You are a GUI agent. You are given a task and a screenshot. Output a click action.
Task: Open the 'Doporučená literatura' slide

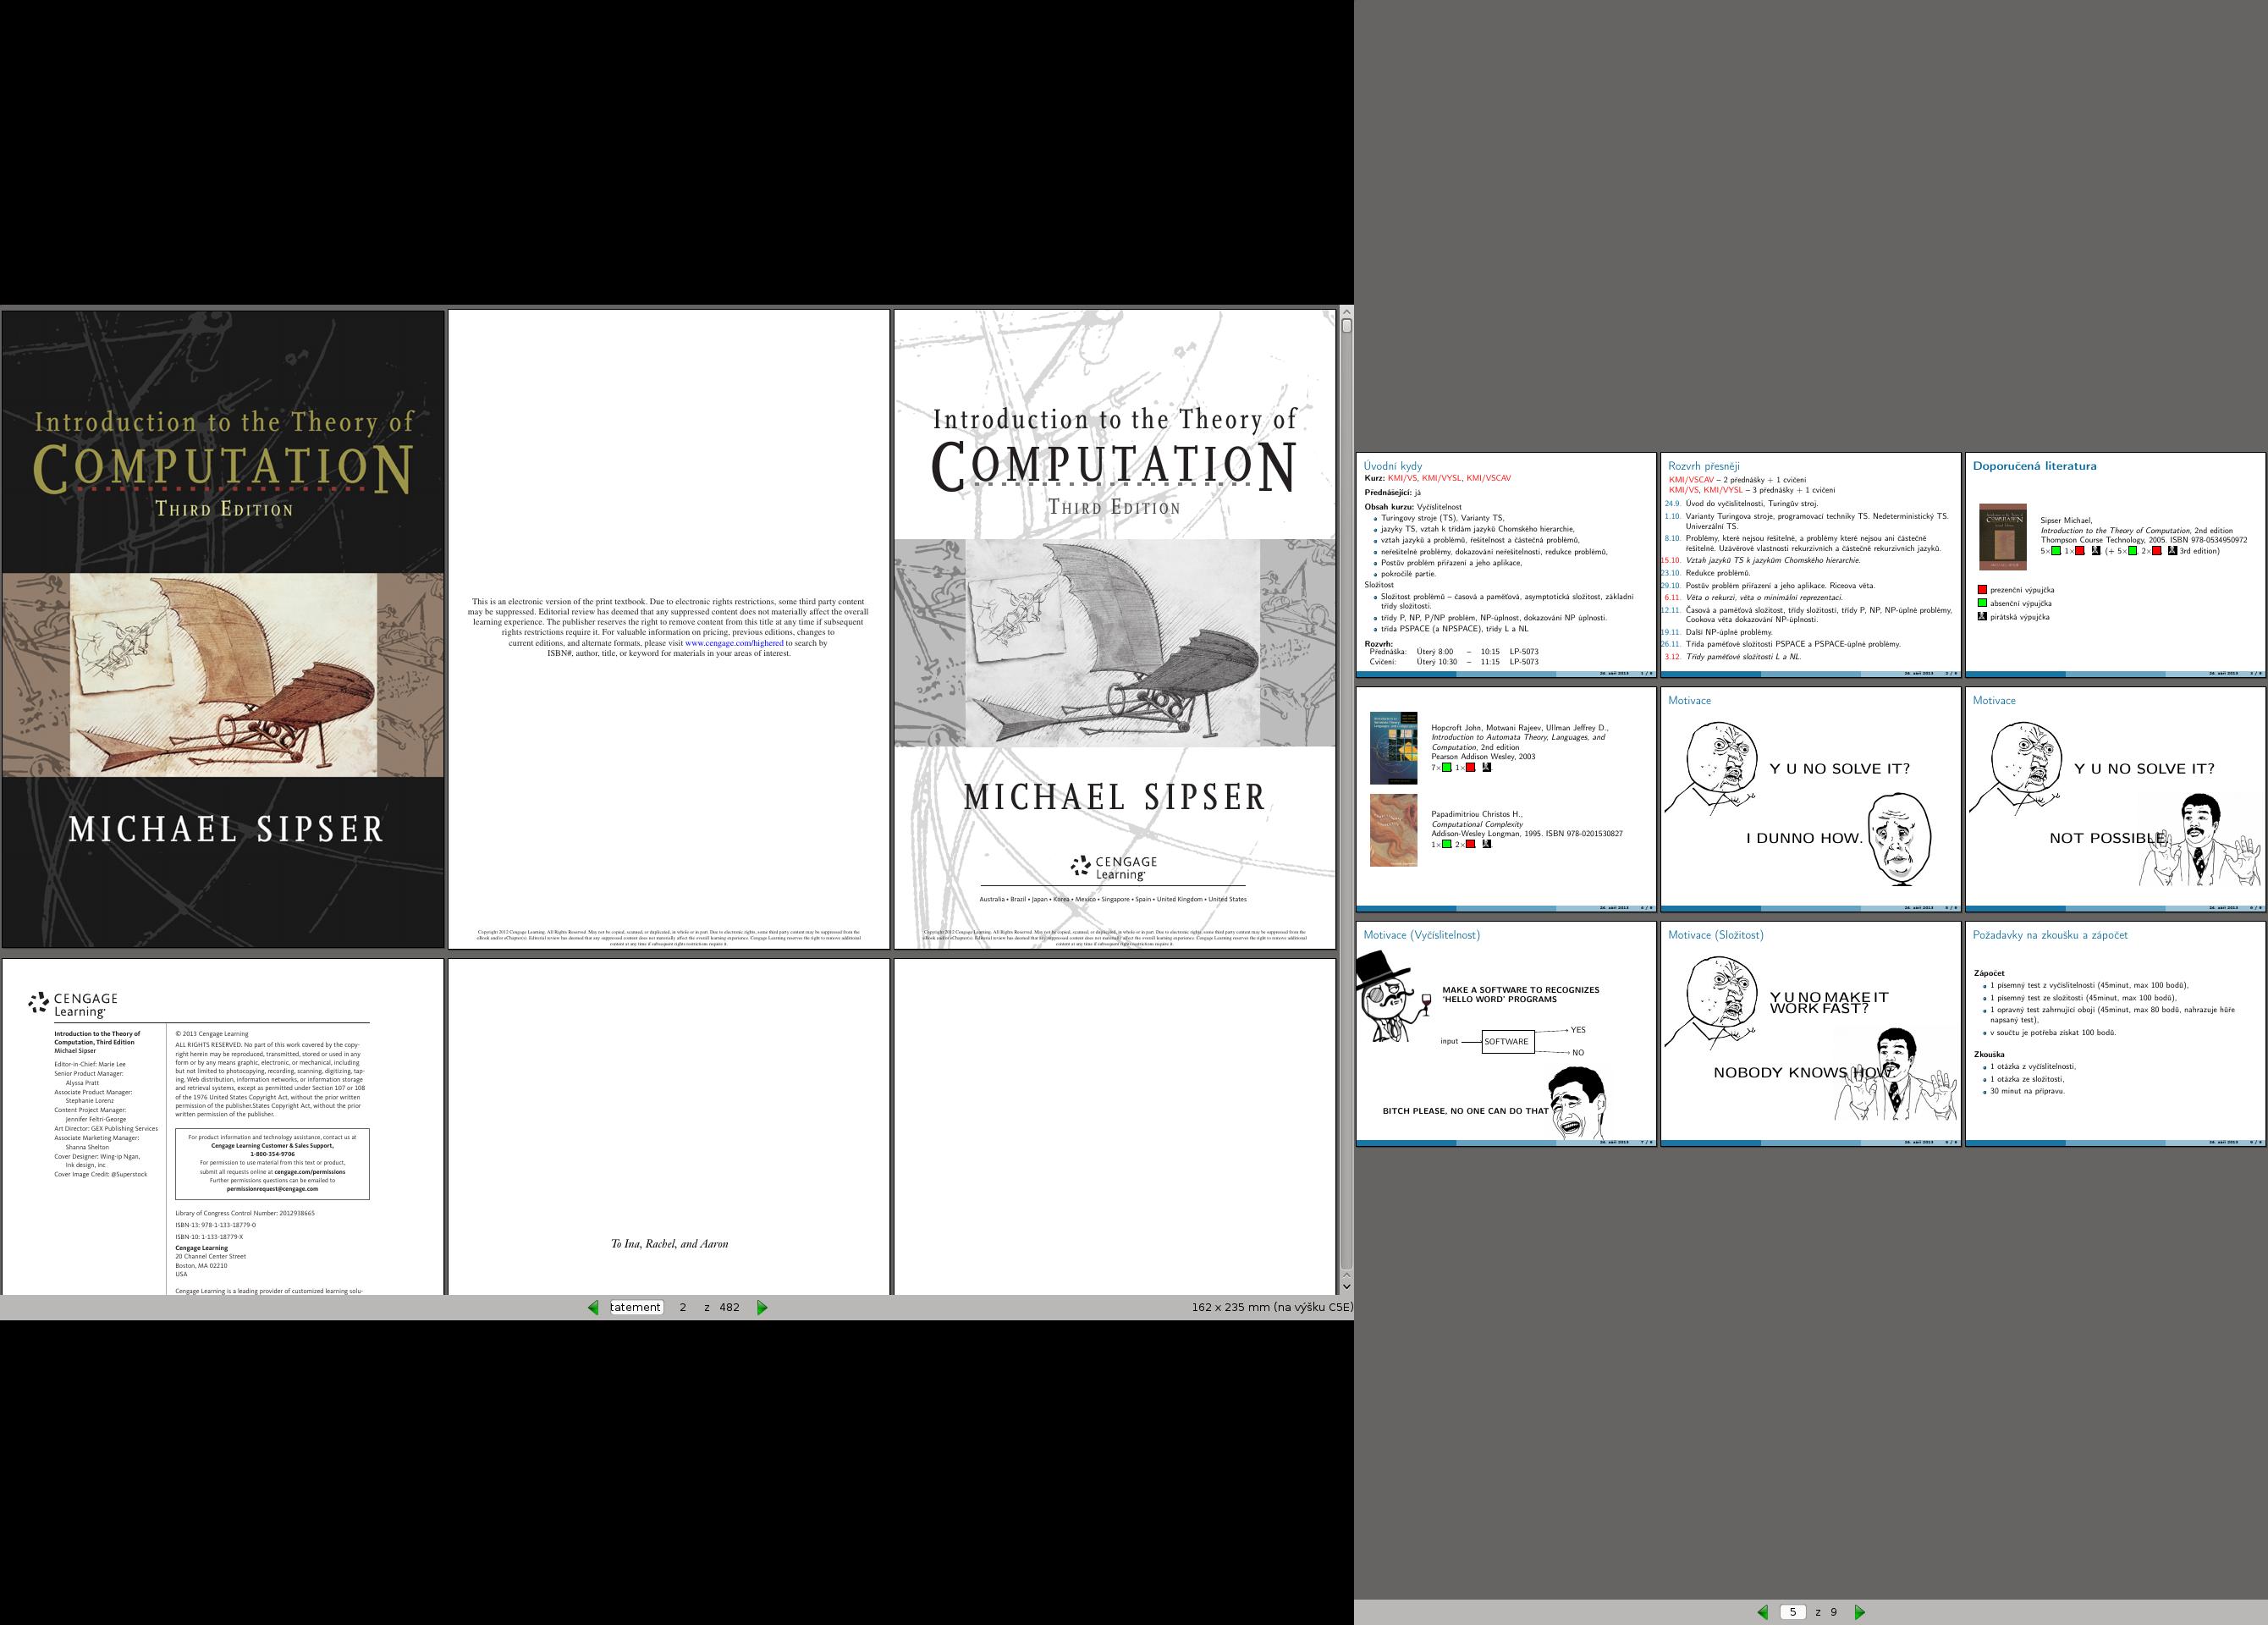coord(2115,565)
